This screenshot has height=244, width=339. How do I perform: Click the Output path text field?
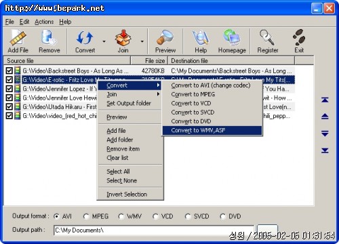coord(154,230)
